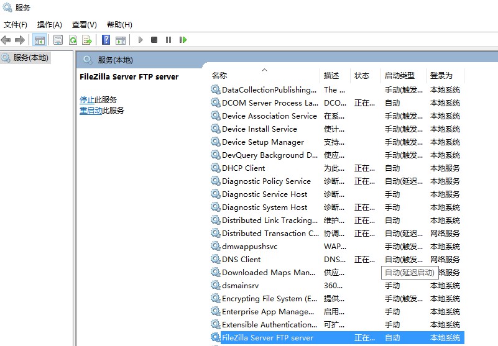This screenshot has width=498, height=346.
Task: Open the 文件(F) menu
Action: click(x=16, y=25)
